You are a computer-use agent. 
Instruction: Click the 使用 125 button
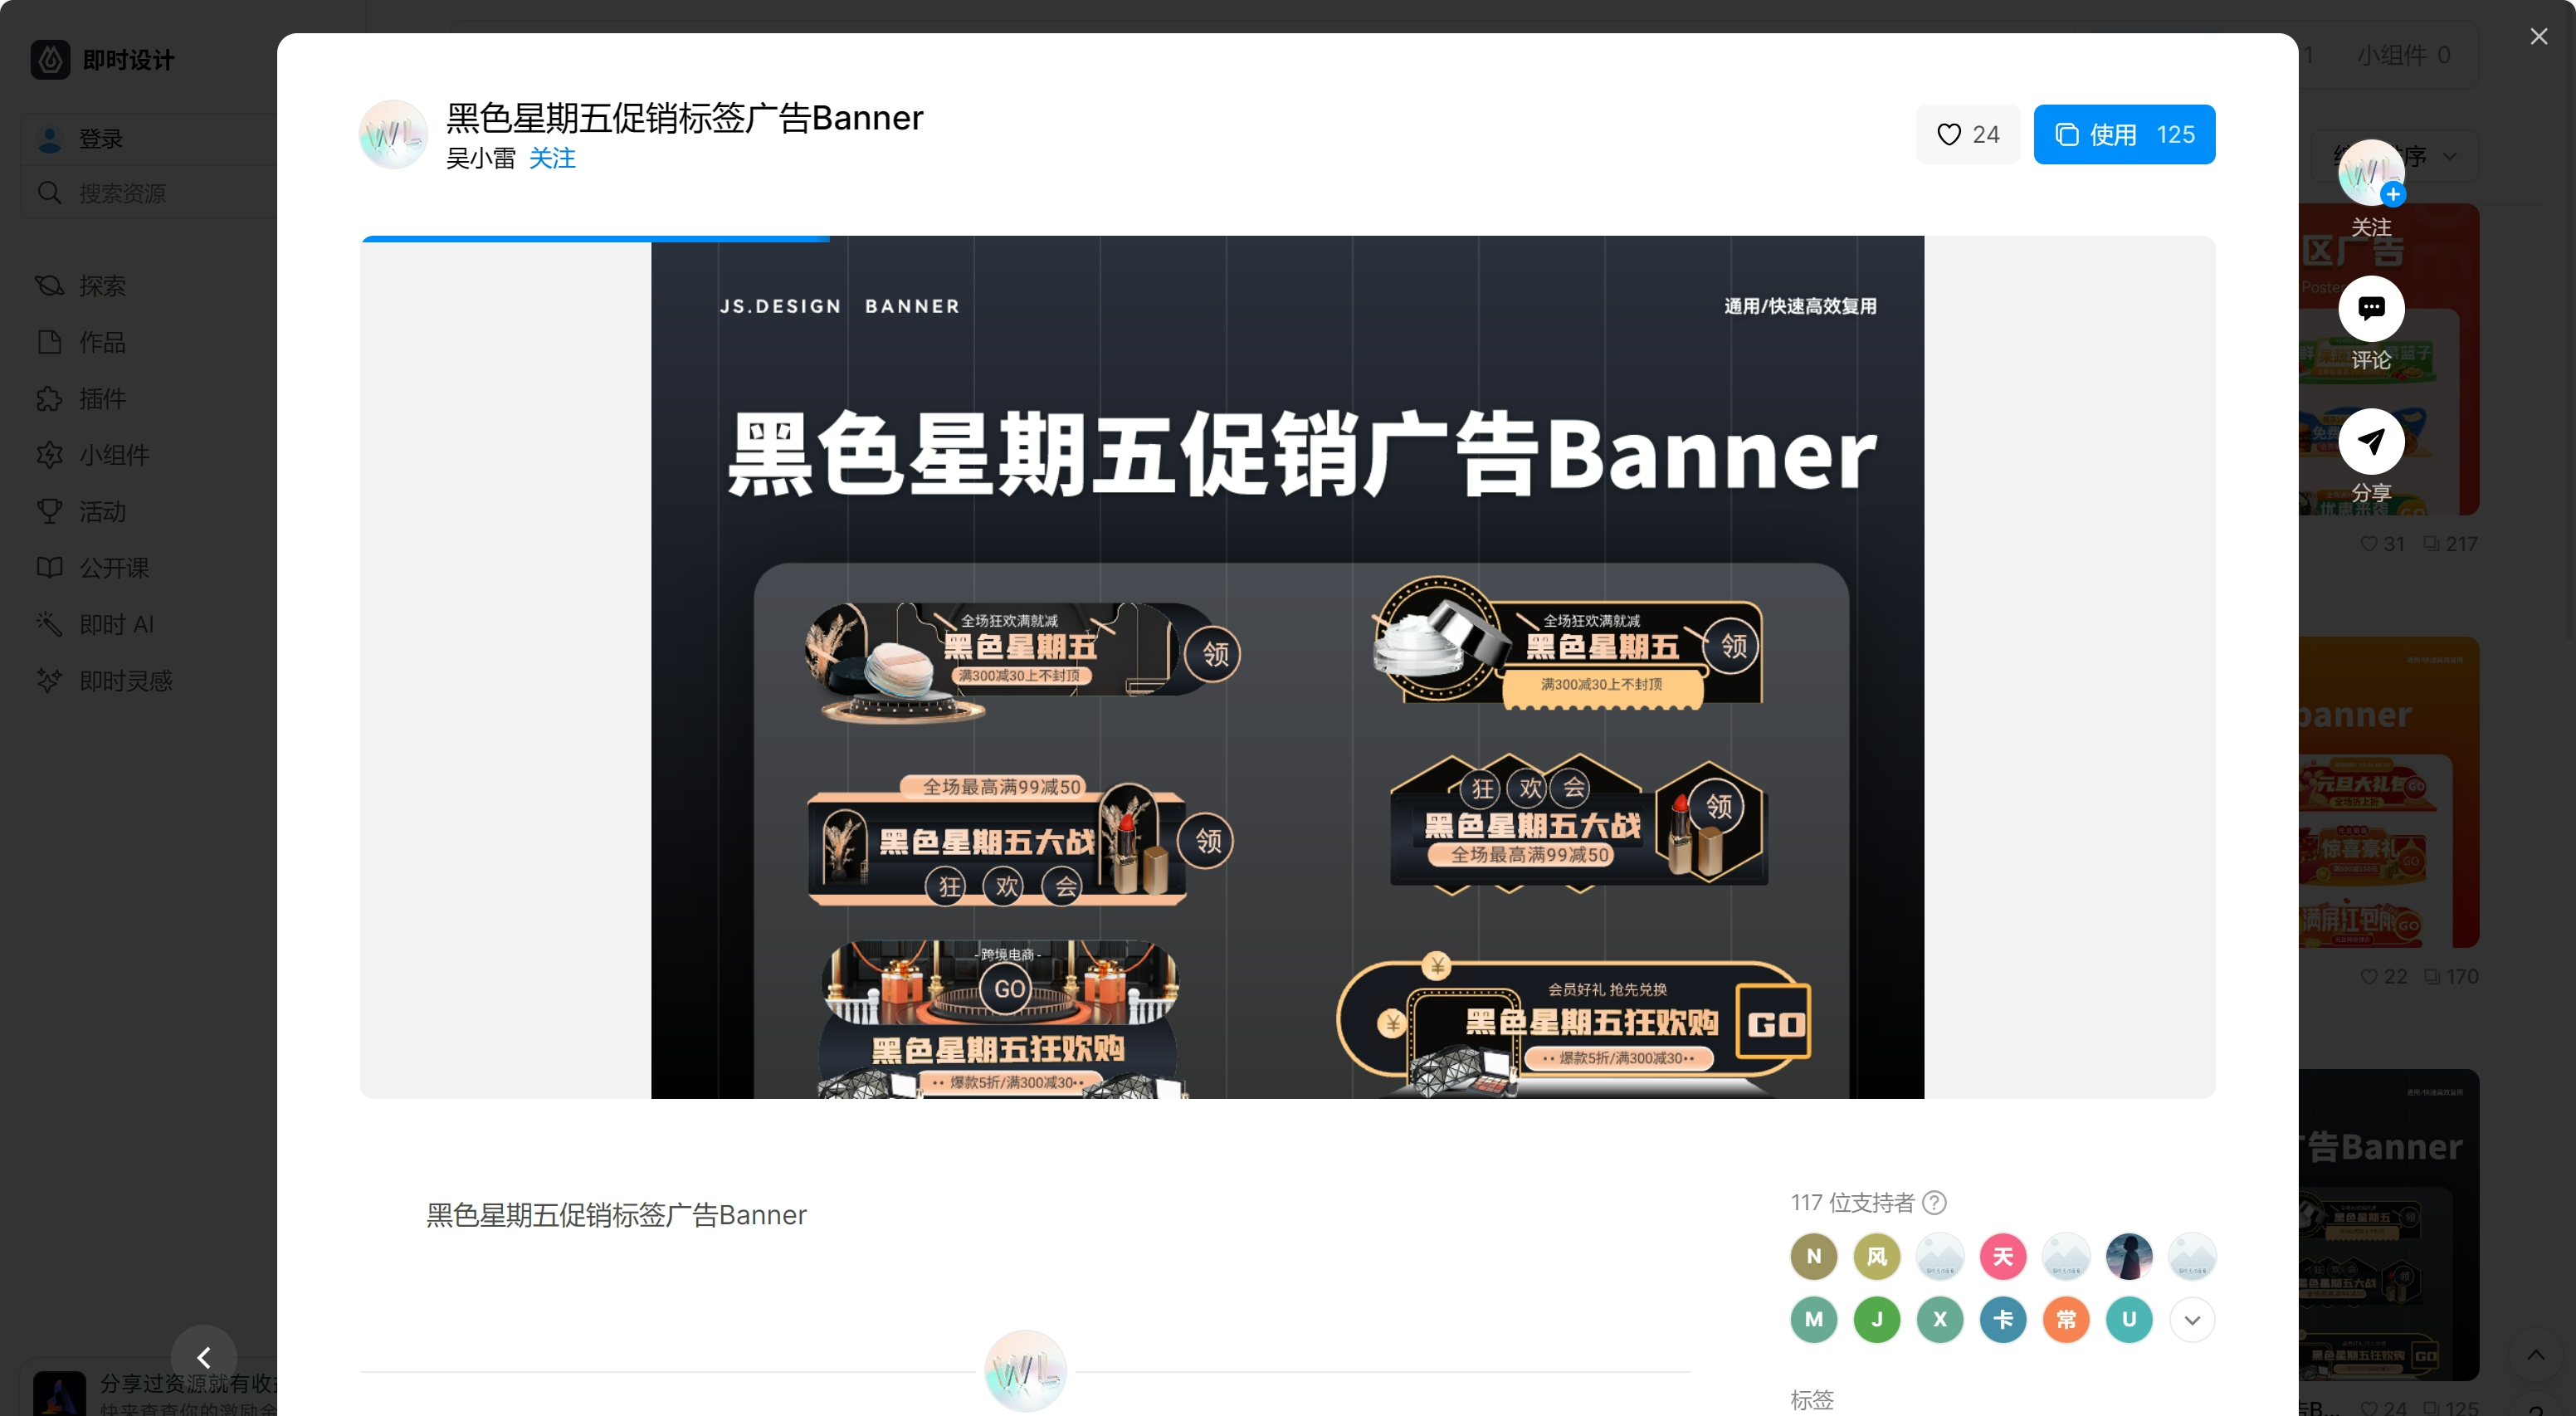click(x=2124, y=134)
